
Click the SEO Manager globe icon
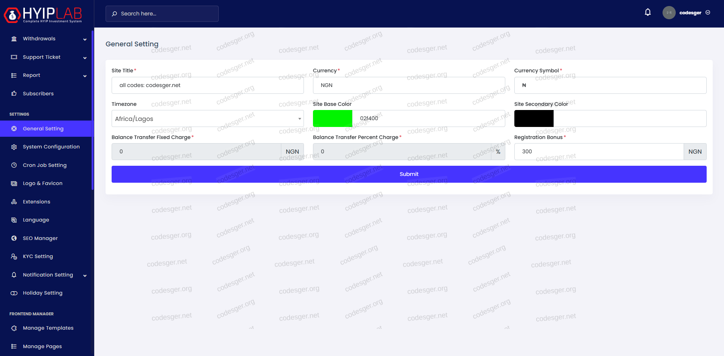coord(14,238)
